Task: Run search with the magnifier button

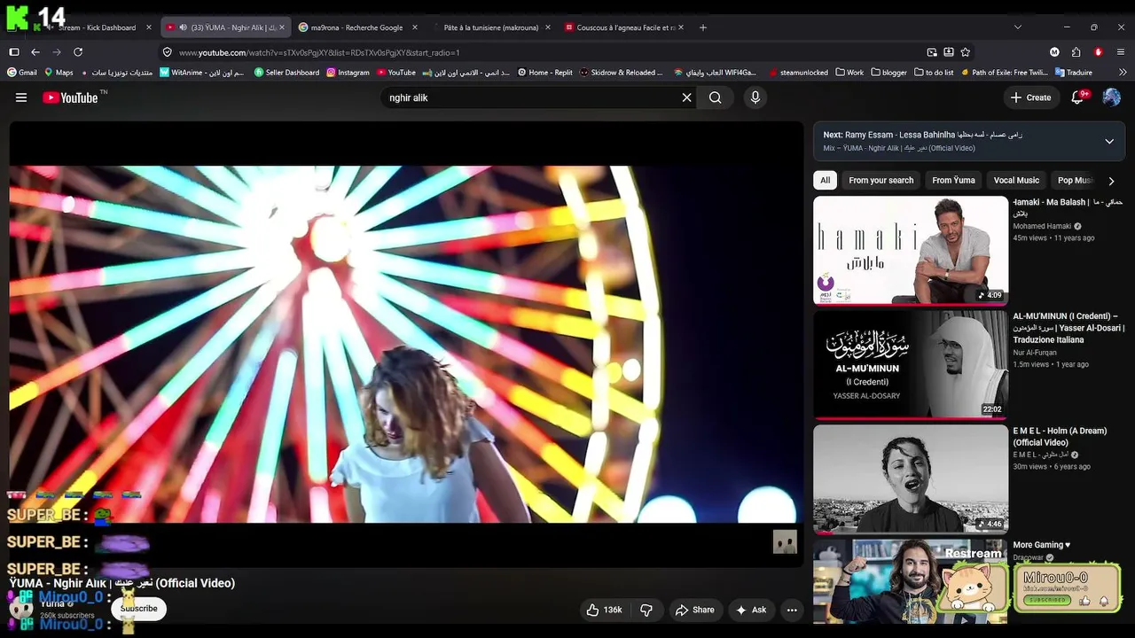Action: 715,97
